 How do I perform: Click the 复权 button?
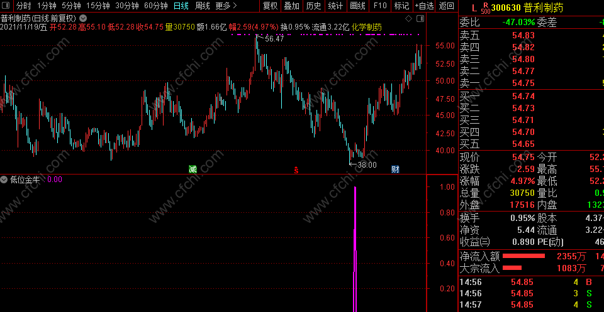pos(270,6)
